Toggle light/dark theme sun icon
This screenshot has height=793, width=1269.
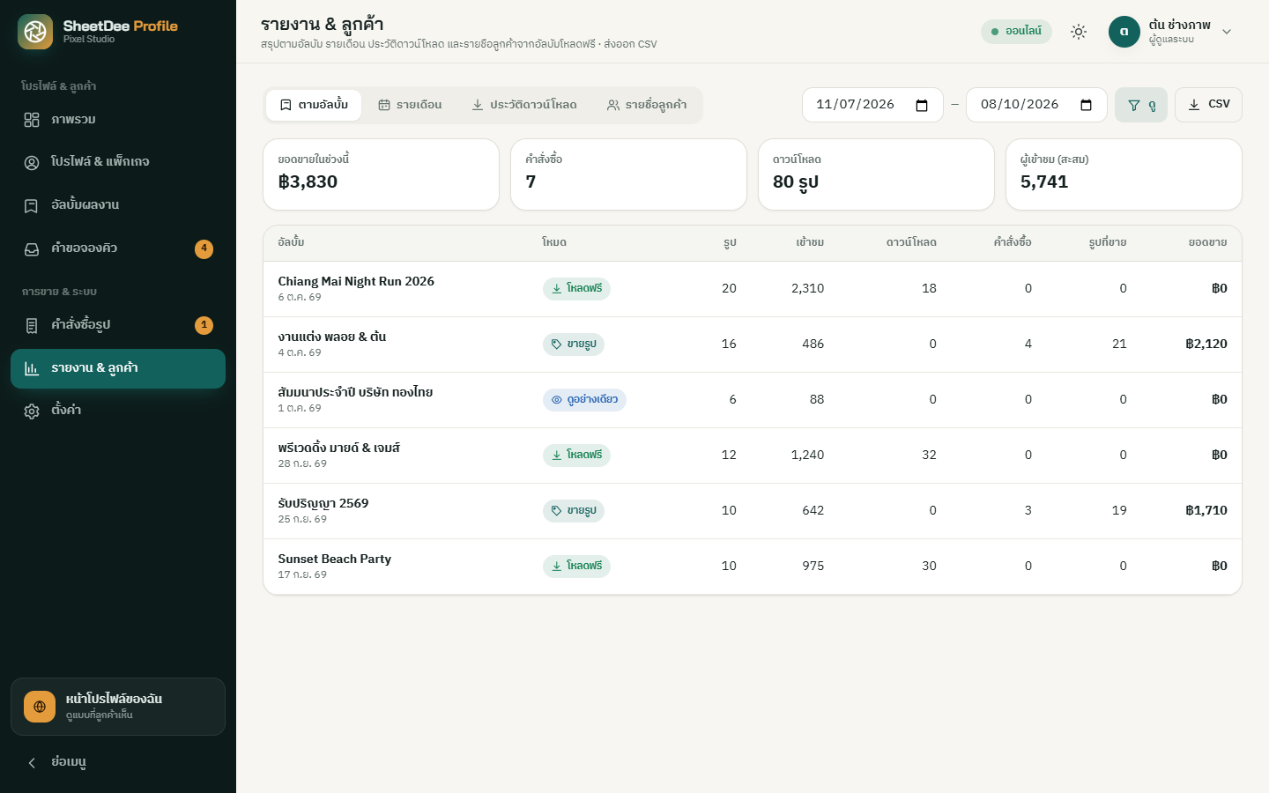(1079, 32)
